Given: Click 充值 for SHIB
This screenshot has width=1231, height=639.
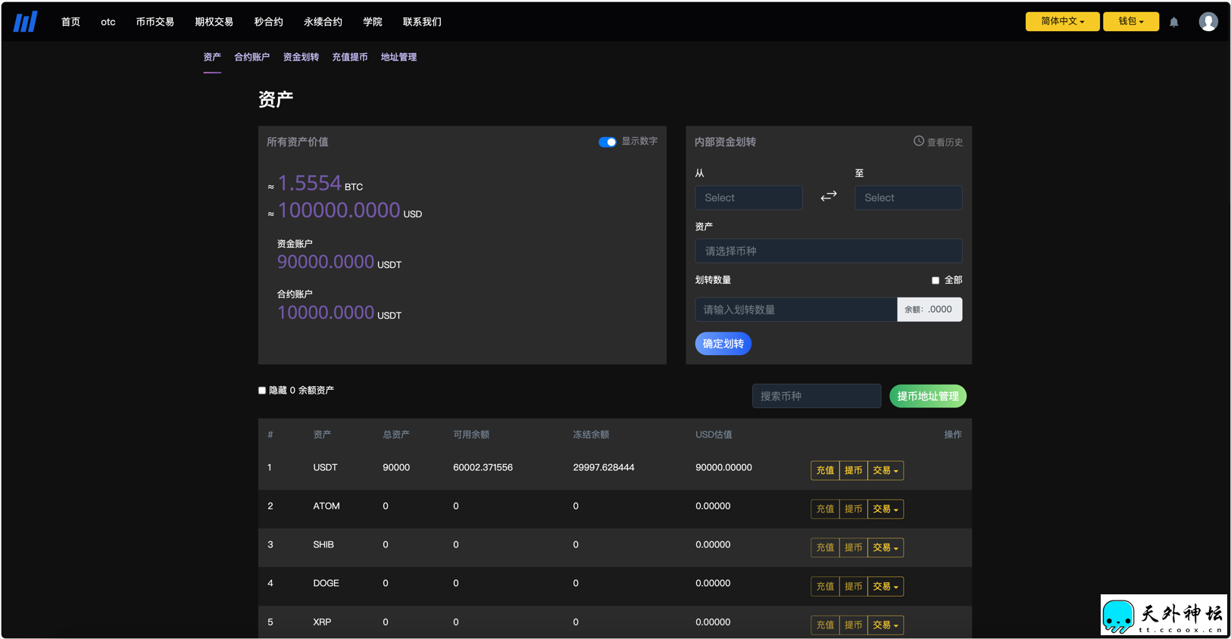Looking at the screenshot, I should (825, 547).
